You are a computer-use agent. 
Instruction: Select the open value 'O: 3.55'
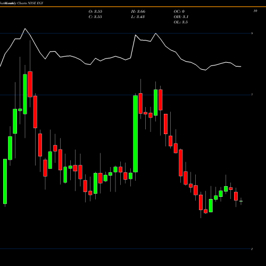point(95,12)
